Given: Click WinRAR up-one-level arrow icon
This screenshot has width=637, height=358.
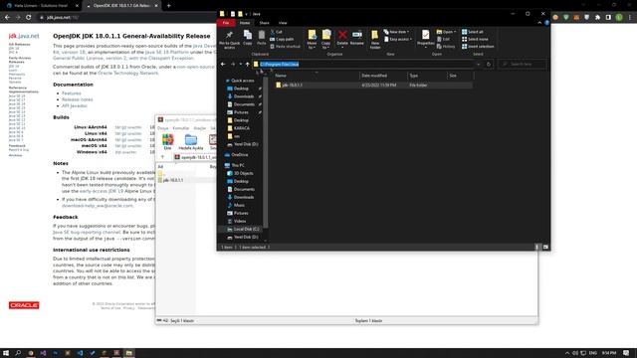Looking at the screenshot, I should click(162, 157).
